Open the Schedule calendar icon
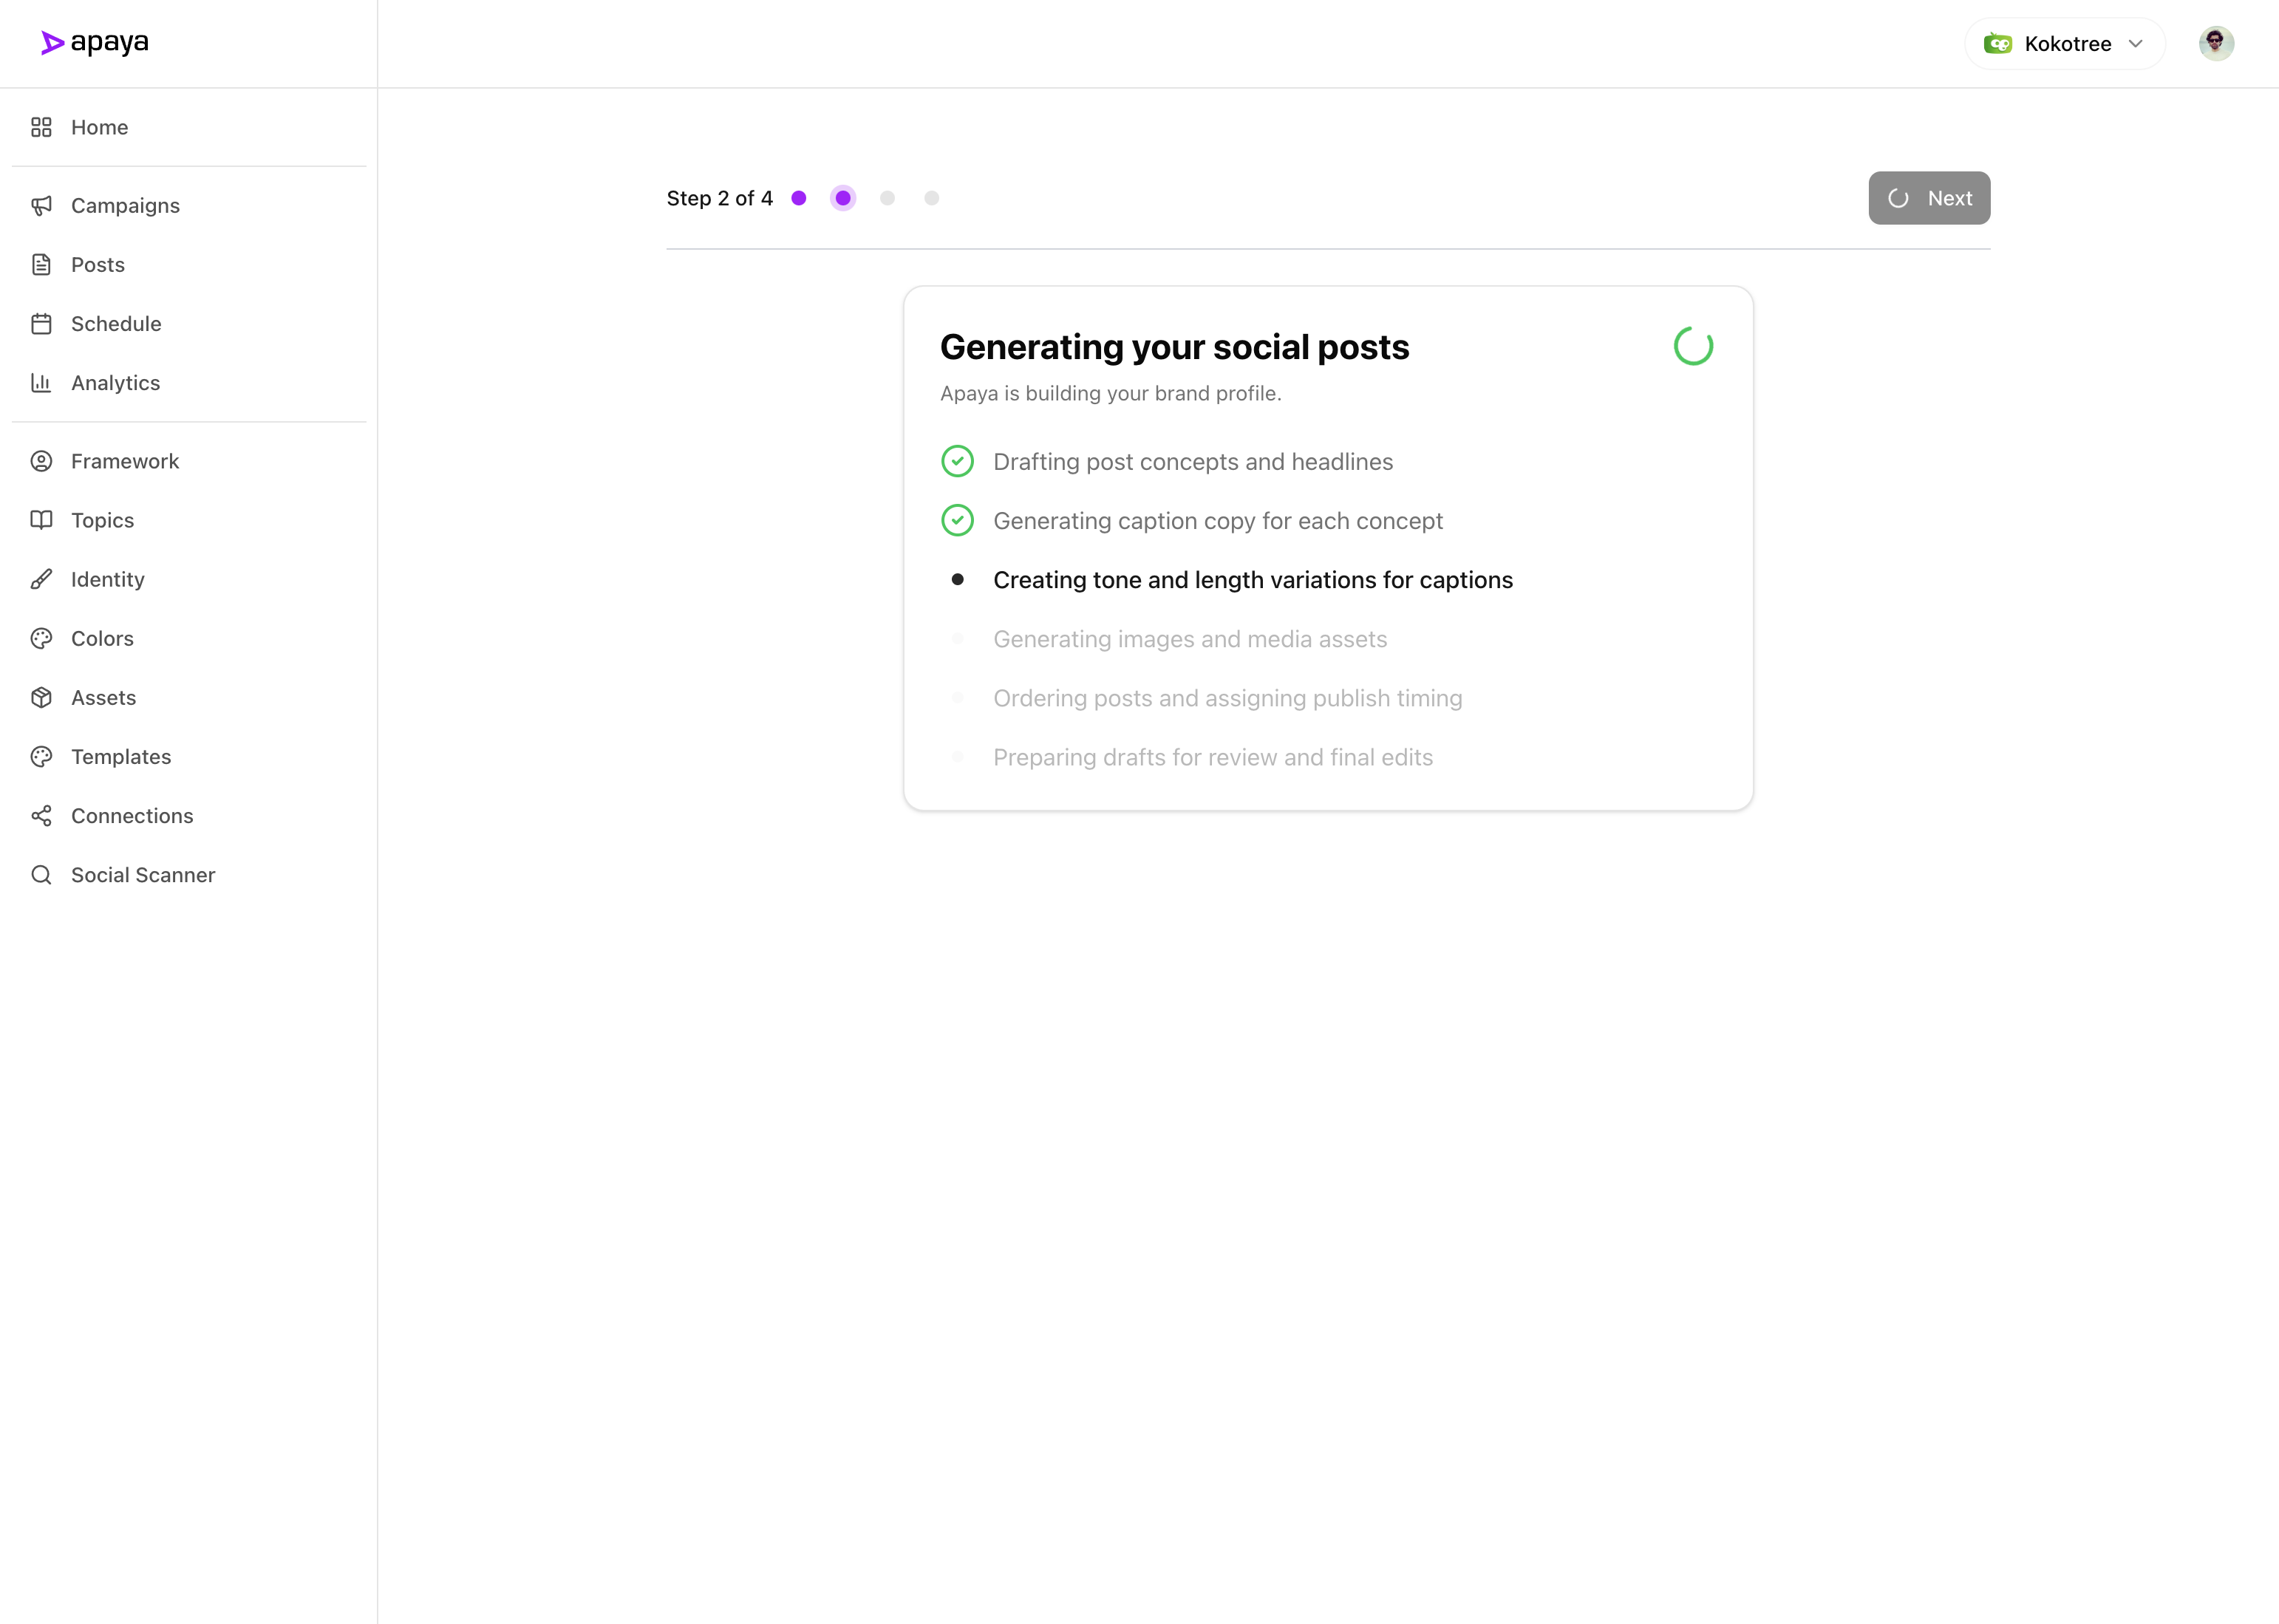The height and width of the screenshot is (1624, 2279). point(41,324)
